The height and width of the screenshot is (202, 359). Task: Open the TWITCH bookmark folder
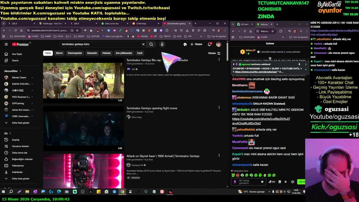165,36
